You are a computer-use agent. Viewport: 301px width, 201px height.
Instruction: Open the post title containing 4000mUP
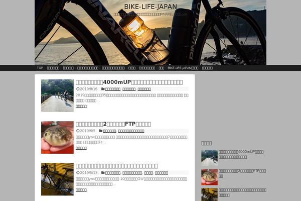129,82
